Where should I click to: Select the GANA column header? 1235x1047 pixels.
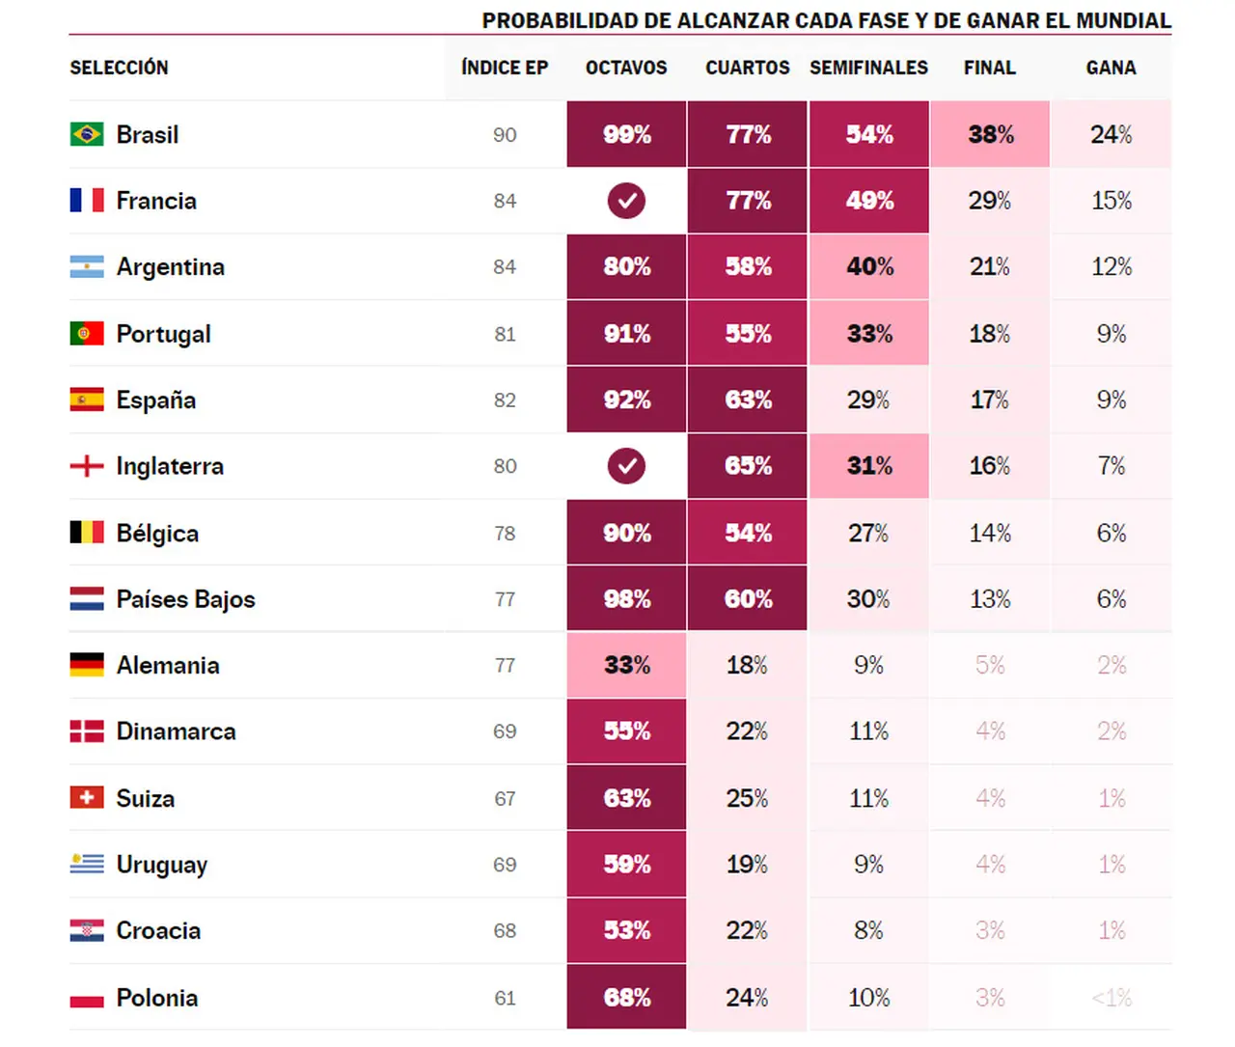[x=1111, y=68]
